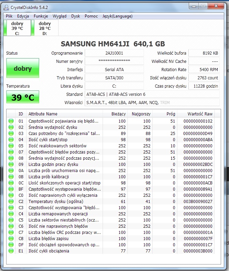
Task: Open the Dysk menu
Action: [75, 16]
